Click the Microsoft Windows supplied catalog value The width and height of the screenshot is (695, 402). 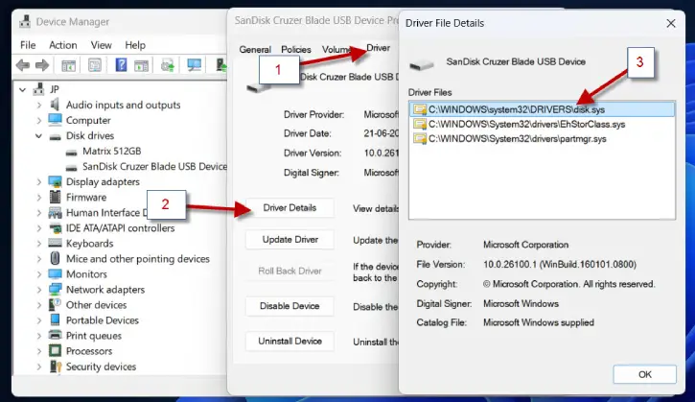click(x=539, y=322)
